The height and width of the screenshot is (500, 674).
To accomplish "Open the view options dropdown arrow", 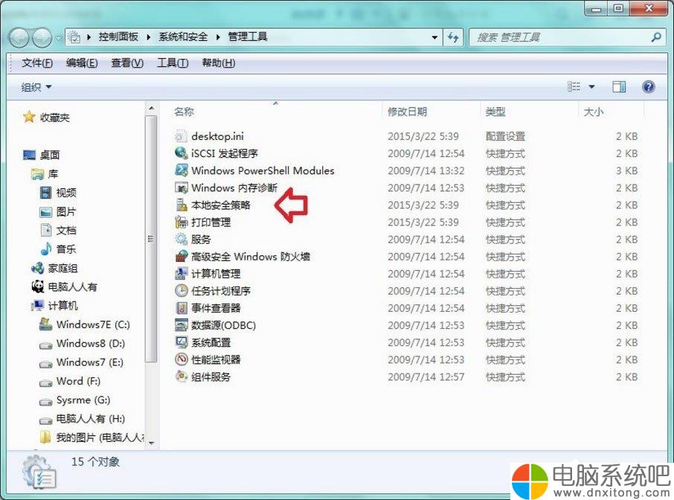I will click(x=591, y=87).
